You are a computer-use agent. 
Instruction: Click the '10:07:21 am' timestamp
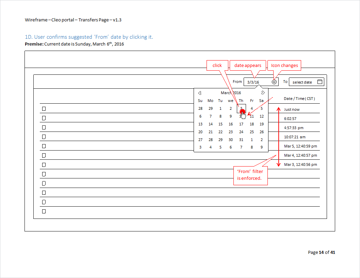pos(295,137)
